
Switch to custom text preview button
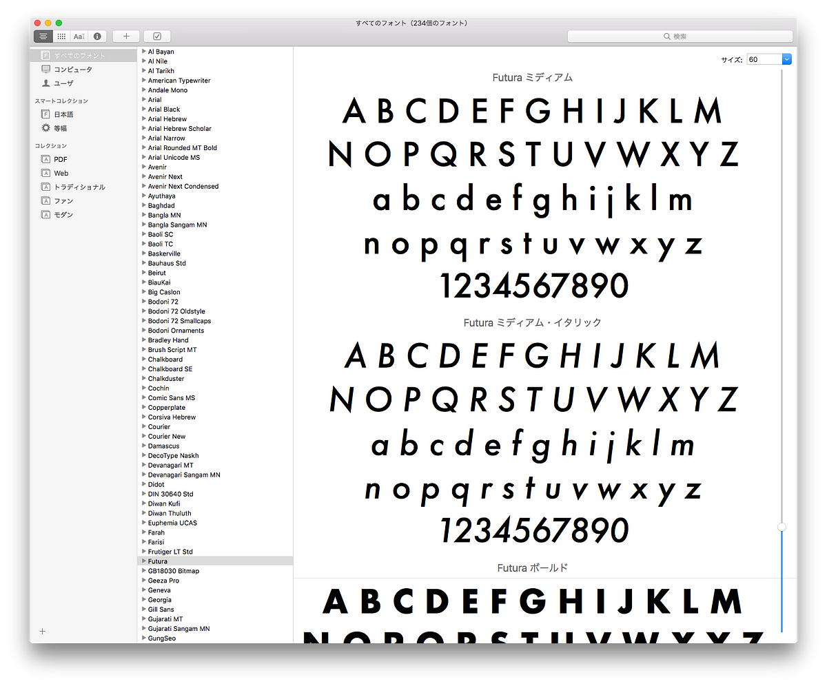click(x=79, y=36)
